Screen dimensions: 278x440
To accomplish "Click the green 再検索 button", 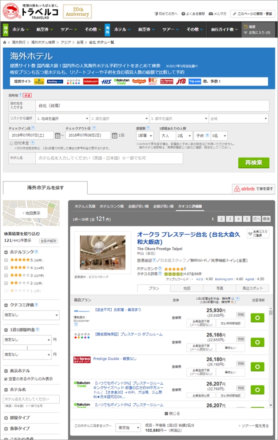I will pyautogui.click(x=254, y=162).
